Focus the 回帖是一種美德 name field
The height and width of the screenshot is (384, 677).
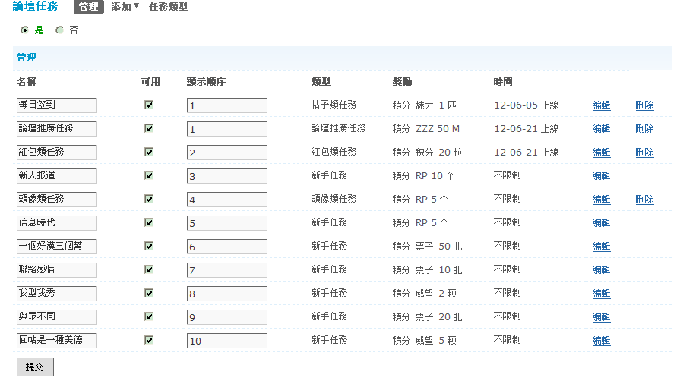point(56,341)
